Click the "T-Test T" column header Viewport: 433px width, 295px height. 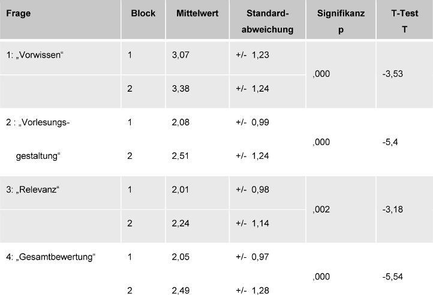point(405,20)
